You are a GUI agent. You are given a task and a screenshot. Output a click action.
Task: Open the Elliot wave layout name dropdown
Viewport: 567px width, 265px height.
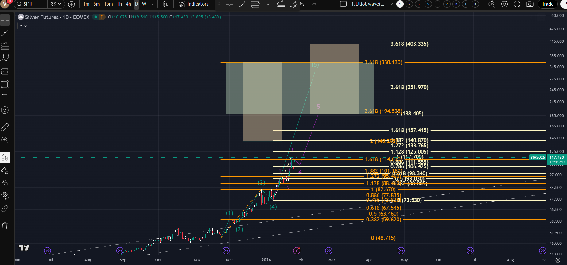(391, 4)
